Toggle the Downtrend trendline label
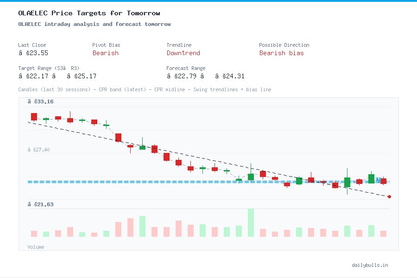Image resolution: width=417 pixels, height=278 pixels. pos(183,53)
